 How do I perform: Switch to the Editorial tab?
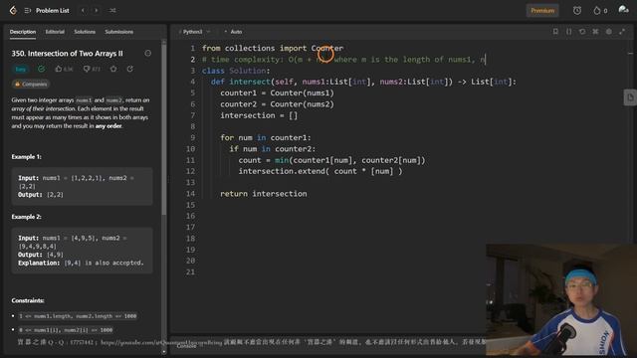coord(55,32)
